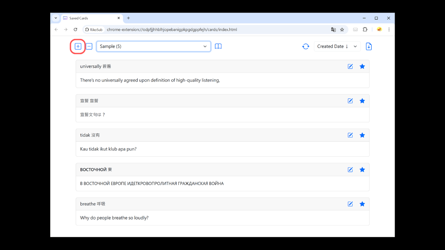Open Chrome extensions puzzle menu
The image size is (445, 250).
click(x=365, y=30)
